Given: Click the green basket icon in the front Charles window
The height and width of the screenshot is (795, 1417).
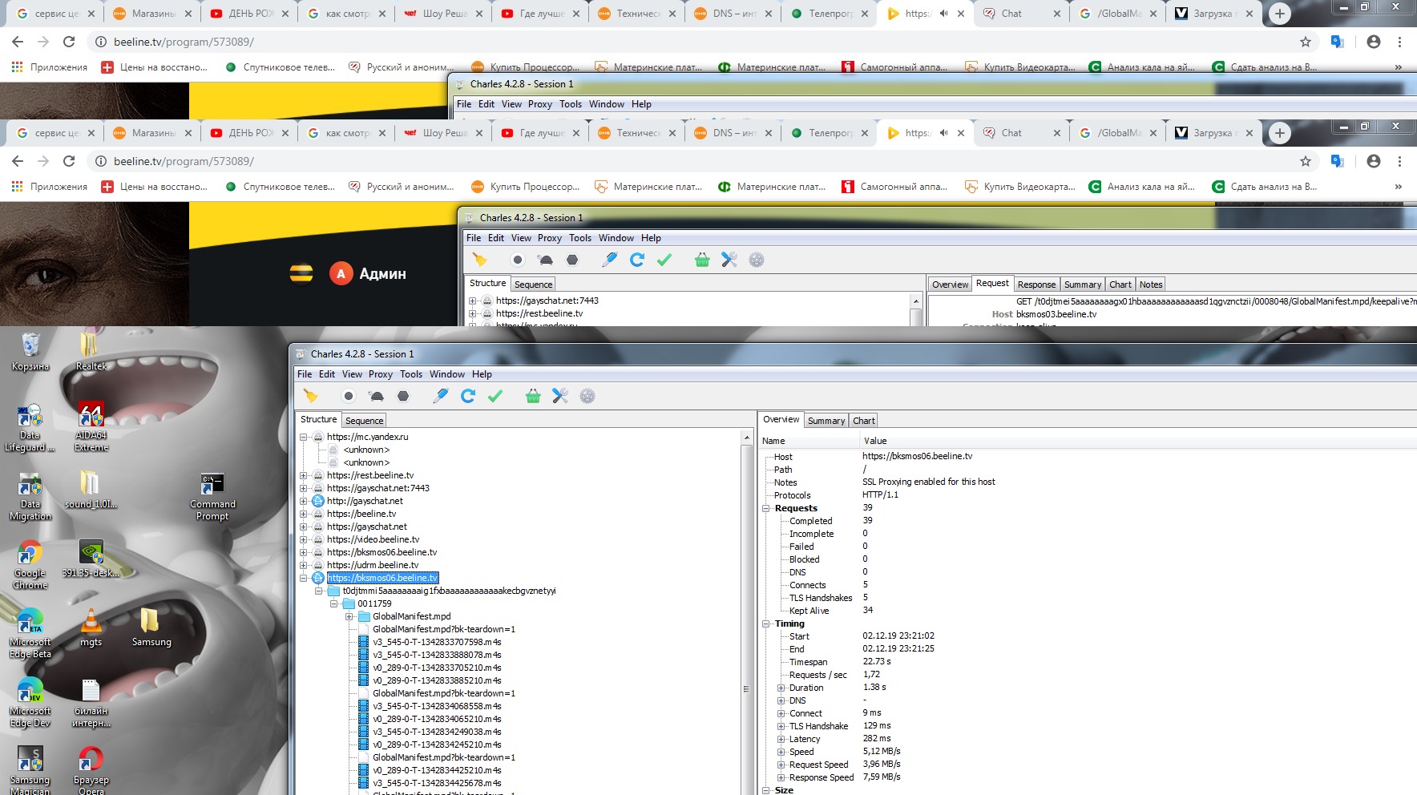Looking at the screenshot, I should point(533,396).
